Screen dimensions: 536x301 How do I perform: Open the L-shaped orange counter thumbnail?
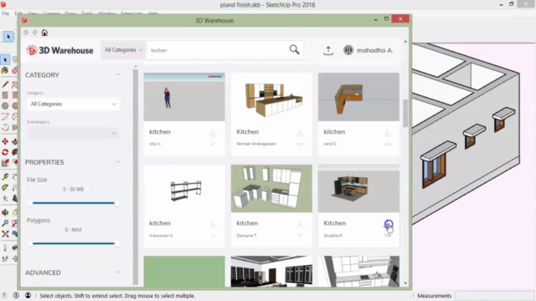click(x=358, y=97)
